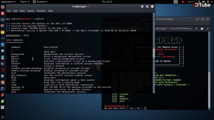This screenshot has height=120, width=214.
Task: Expand the system menu arrow at top right
Action: tap(211, 2)
